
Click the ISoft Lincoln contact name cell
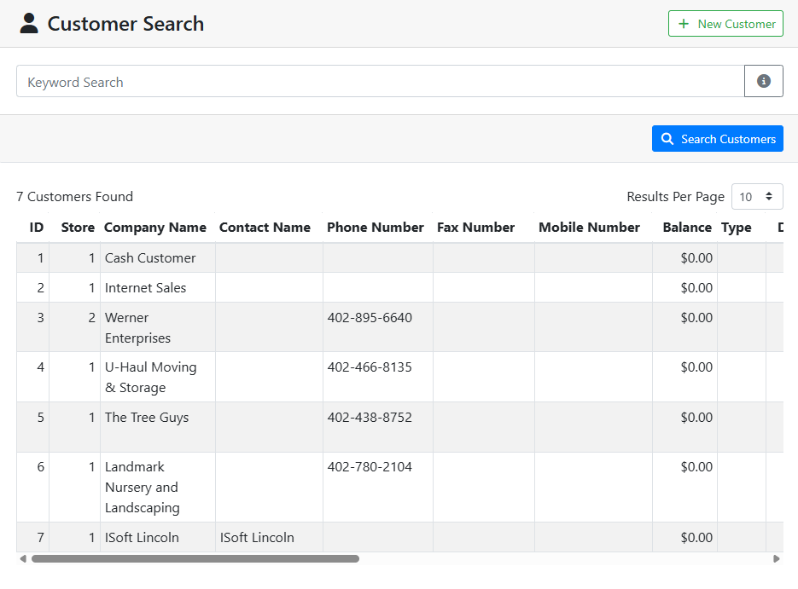pos(257,538)
